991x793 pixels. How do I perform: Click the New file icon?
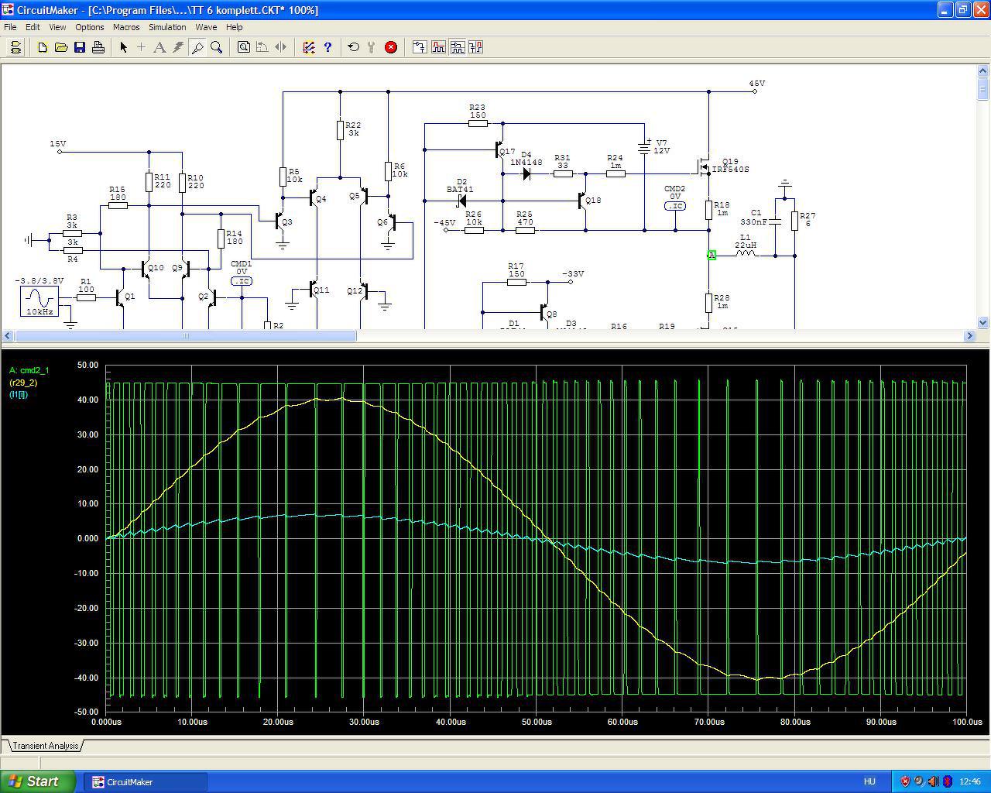(43, 47)
